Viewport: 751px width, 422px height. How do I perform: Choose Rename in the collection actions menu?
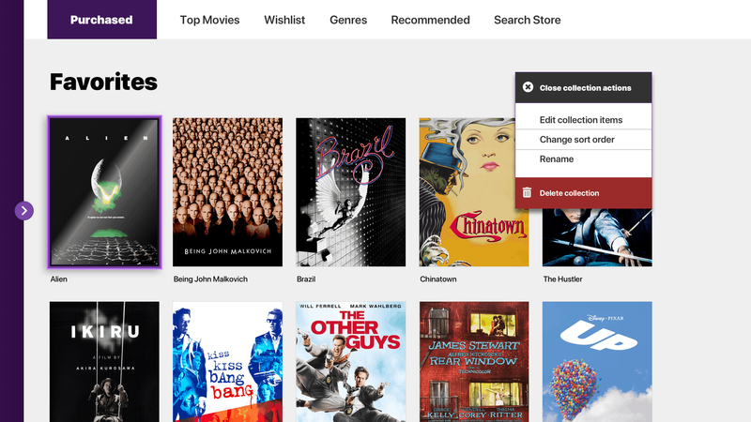coord(583,159)
